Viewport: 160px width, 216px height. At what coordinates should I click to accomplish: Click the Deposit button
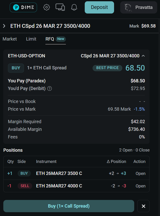(99, 7)
